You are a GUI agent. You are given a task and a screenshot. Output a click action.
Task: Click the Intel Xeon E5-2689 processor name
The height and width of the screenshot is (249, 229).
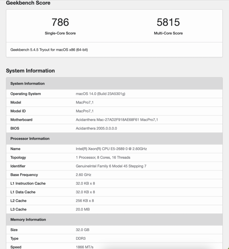click(x=111, y=149)
